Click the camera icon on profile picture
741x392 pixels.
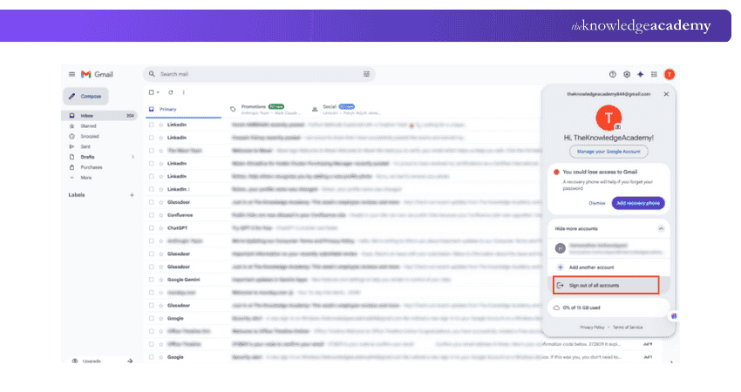pyautogui.click(x=618, y=126)
